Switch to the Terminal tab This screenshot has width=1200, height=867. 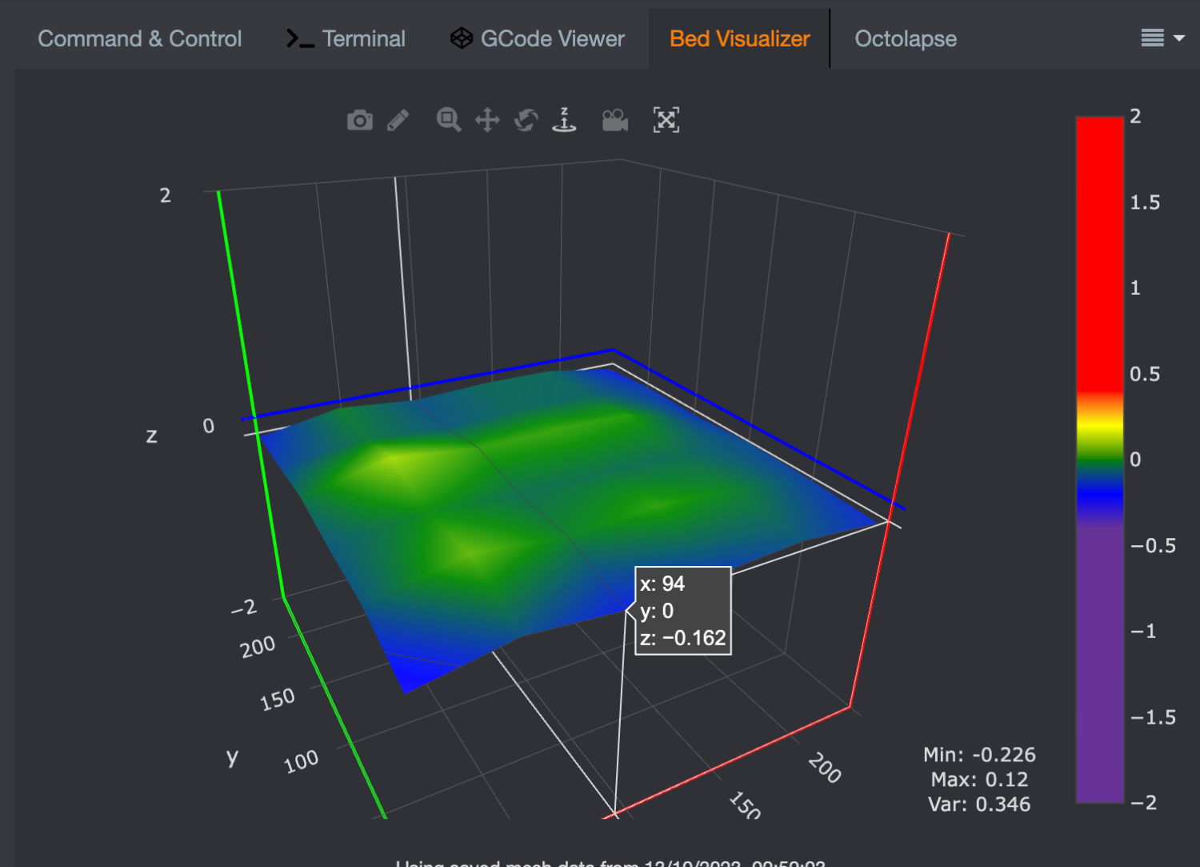346,38
